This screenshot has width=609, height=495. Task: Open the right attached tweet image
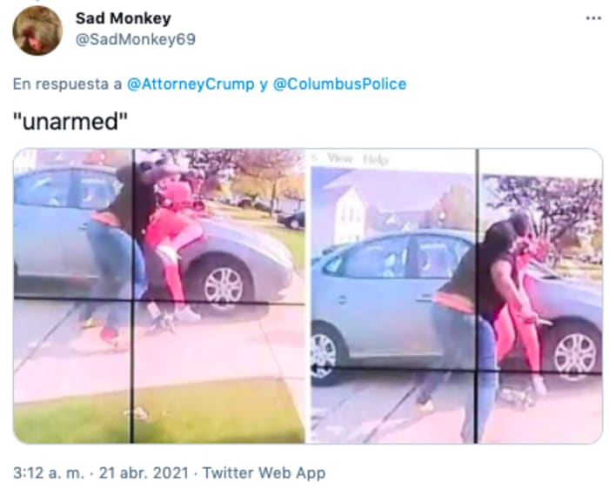coord(457,296)
